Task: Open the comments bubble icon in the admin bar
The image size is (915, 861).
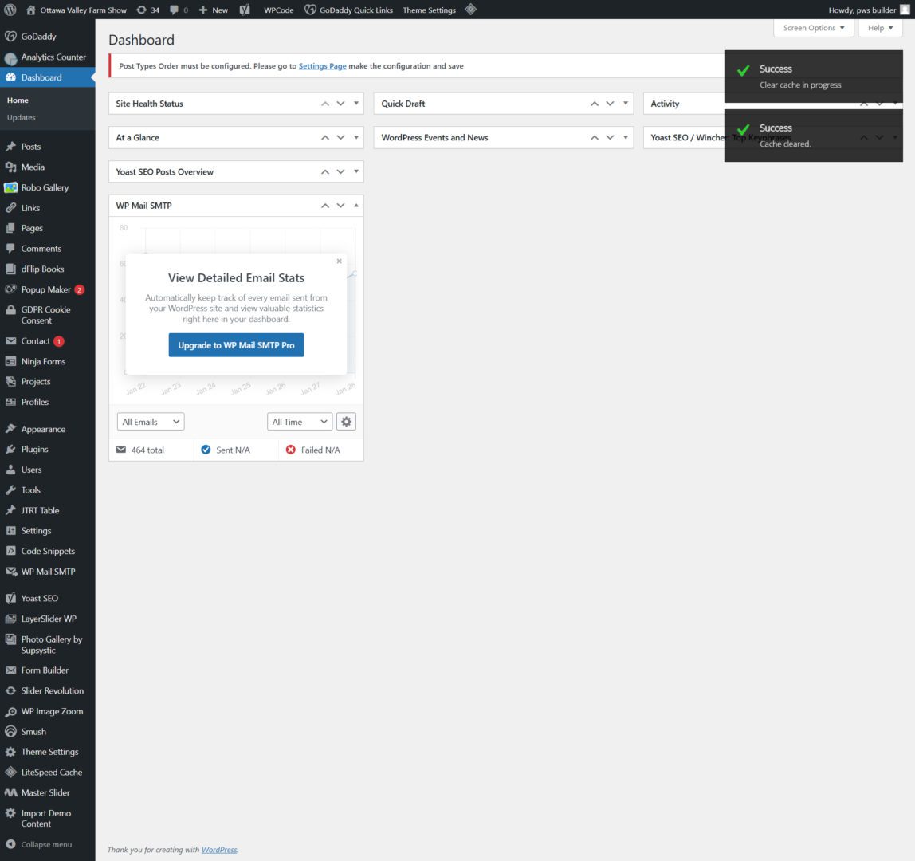Action: click(x=179, y=10)
